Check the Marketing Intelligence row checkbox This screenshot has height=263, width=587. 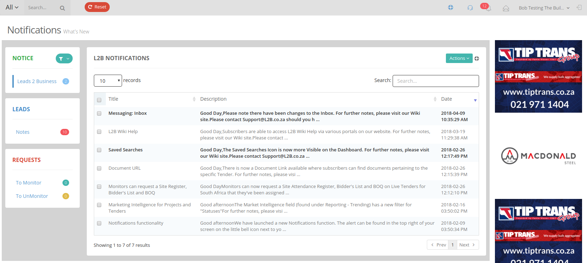99,205
